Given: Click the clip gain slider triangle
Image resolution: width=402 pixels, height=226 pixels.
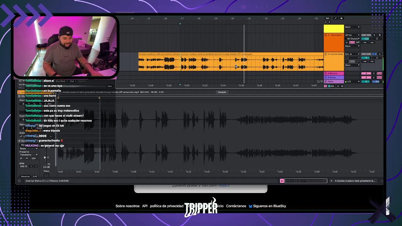Looking at the screenshot, I should pyautogui.click(x=45, y=158).
